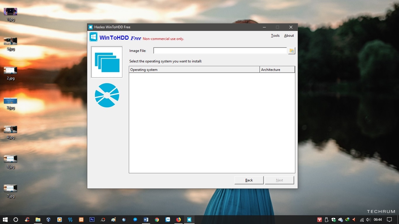Open the Wi-Fi network tray icon

[x=362, y=220]
